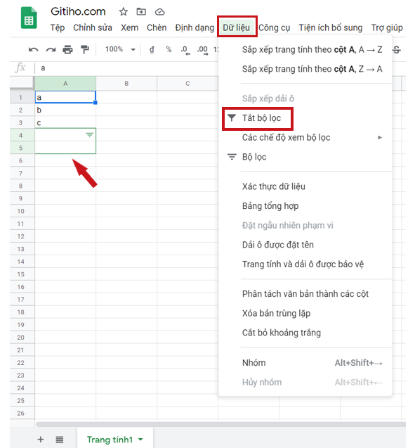Open the Chỉnh sửa menu

tap(93, 27)
